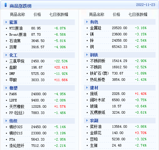This screenshot has height=150, width=159.
Task: Expand the 农副 category arrow
Action: pyautogui.click(x=87, y=121)
